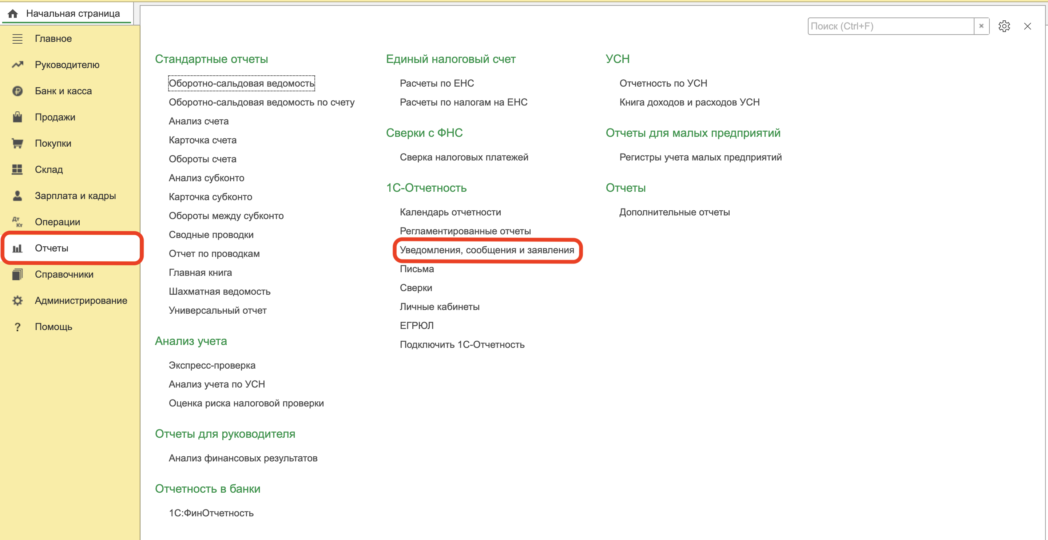The image size is (1048, 540).
Task: Click the Склад grid icon
Action: (17, 170)
